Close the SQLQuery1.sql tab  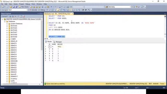[x=72, y=14]
